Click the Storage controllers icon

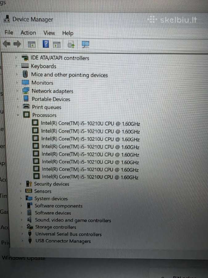pos(30,227)
